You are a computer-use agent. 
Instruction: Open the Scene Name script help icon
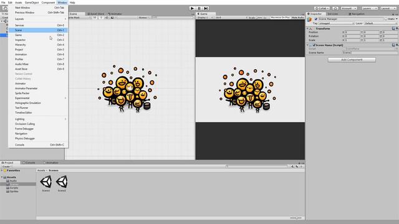pos(393,45)
